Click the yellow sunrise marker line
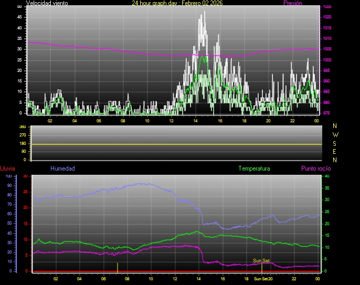Screen dimensions: 360x285 (x=118, y=267)
